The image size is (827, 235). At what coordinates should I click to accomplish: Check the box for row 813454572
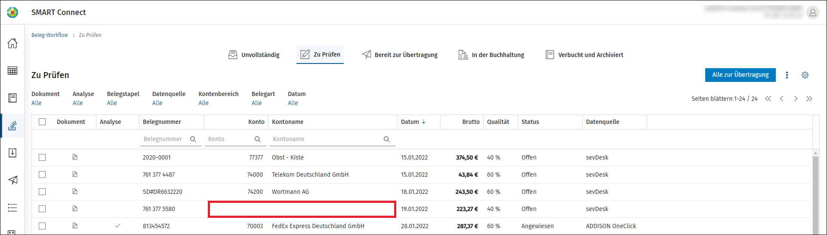coord(42,226)
